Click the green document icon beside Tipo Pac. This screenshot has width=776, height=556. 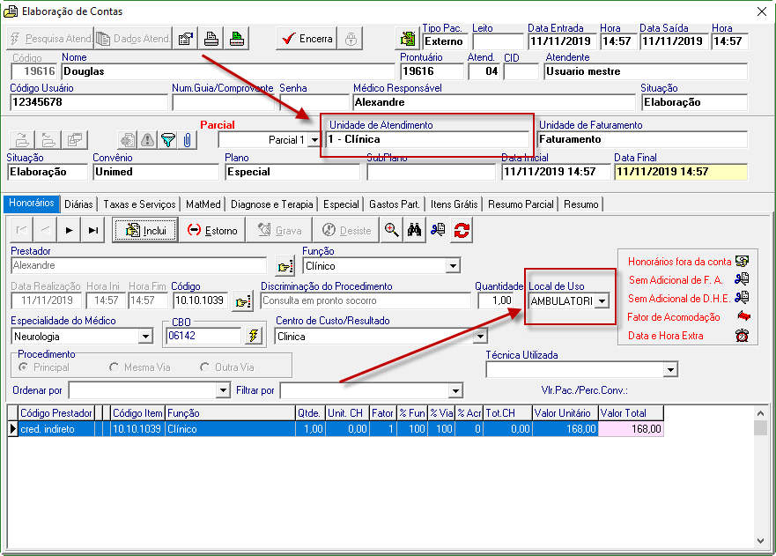(408, 39)
